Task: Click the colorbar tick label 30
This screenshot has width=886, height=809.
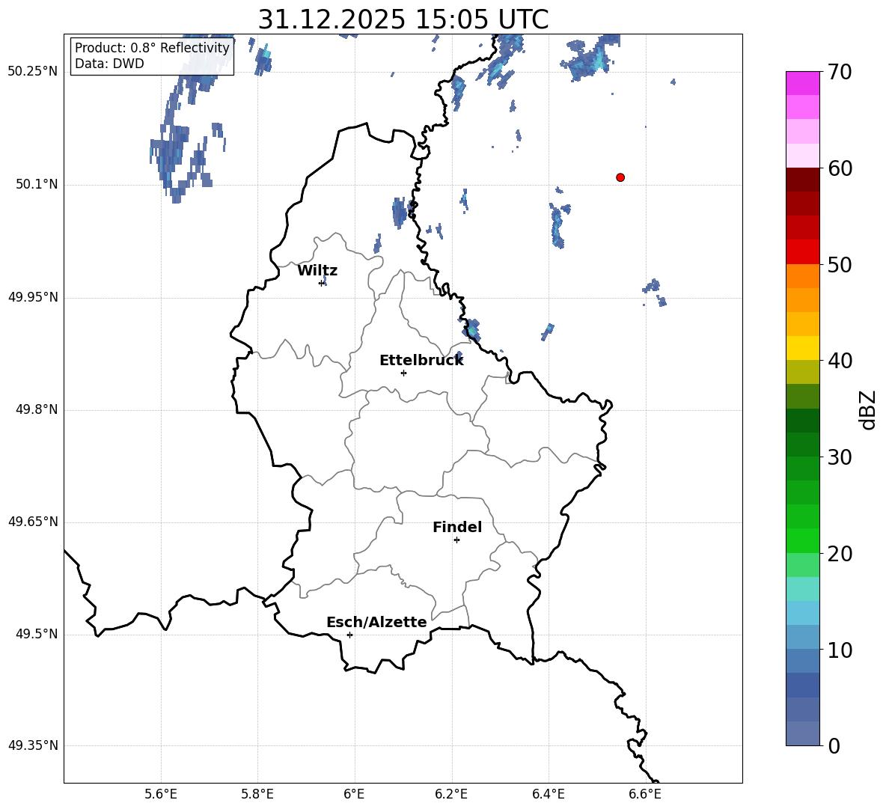Action: 840,457
